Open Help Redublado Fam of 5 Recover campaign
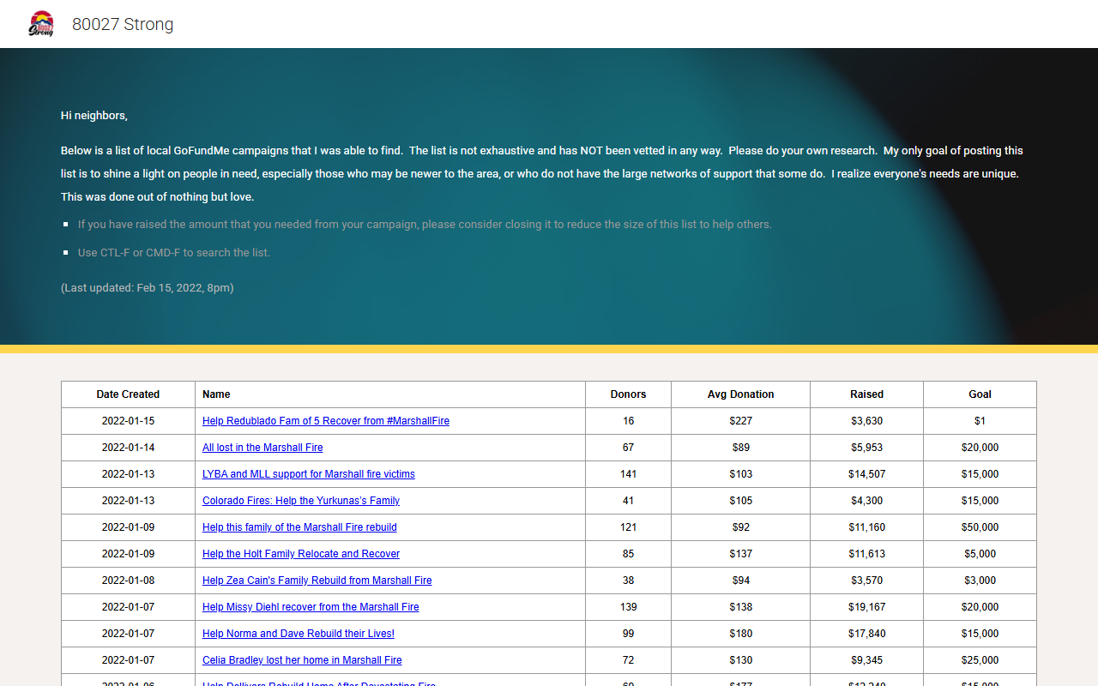Image resolution: width=1098 pixels, height=686 pixels. (x=326, y=421)
